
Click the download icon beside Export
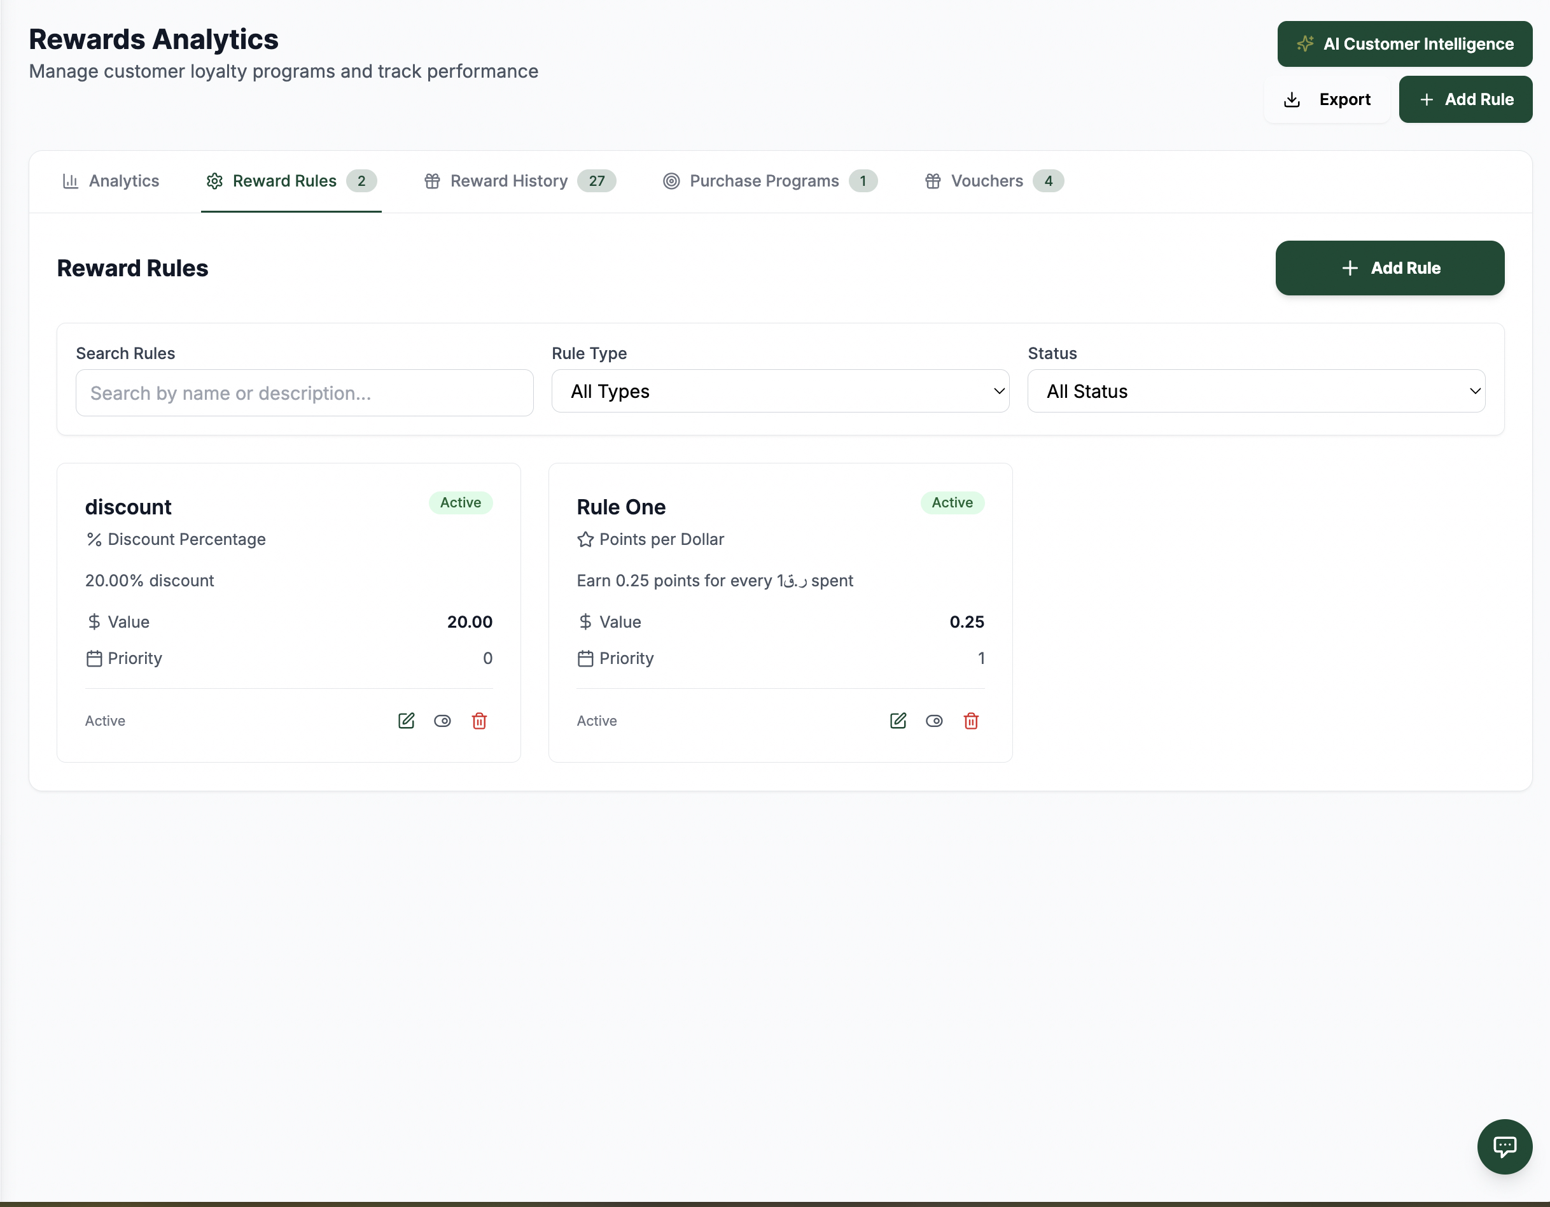[1292, 99]
